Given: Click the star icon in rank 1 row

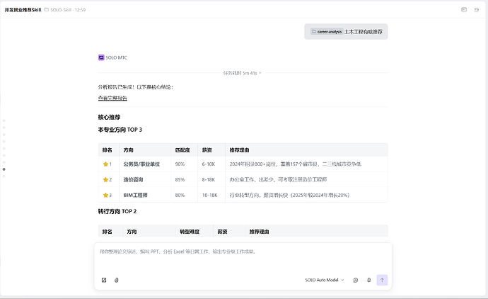Looking at the screenshot, I should pos(105,164).
